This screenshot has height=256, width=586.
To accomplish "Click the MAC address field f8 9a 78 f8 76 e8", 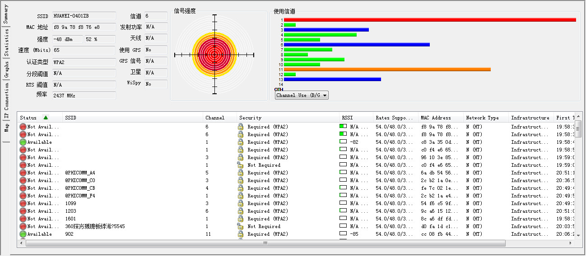I will click(84, 27).
